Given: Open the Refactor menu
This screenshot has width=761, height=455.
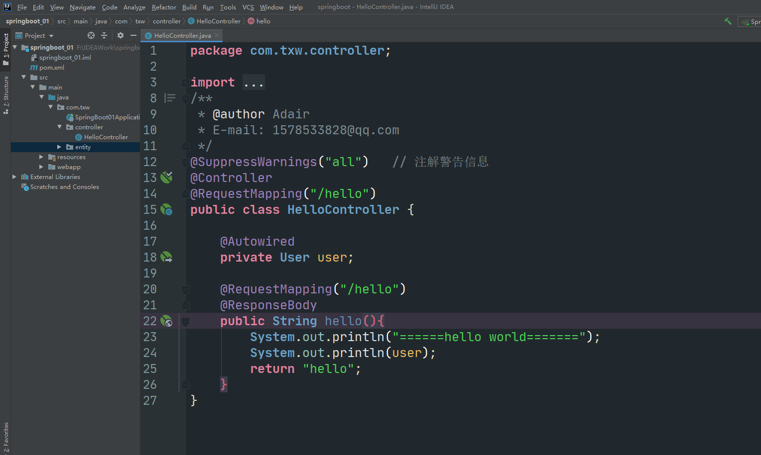Looking at the screenshot, I should pyautogui.click(x=164, y=7).
